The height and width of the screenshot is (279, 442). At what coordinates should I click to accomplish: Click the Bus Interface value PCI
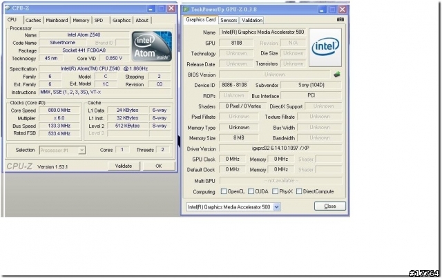click(x=311, y=95)
